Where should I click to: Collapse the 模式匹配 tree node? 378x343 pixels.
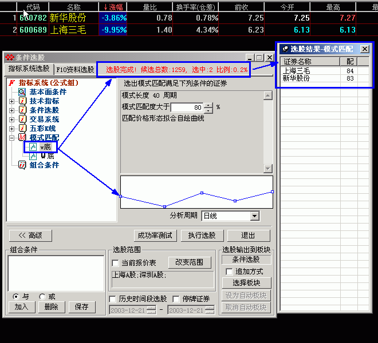click(12, 138)
